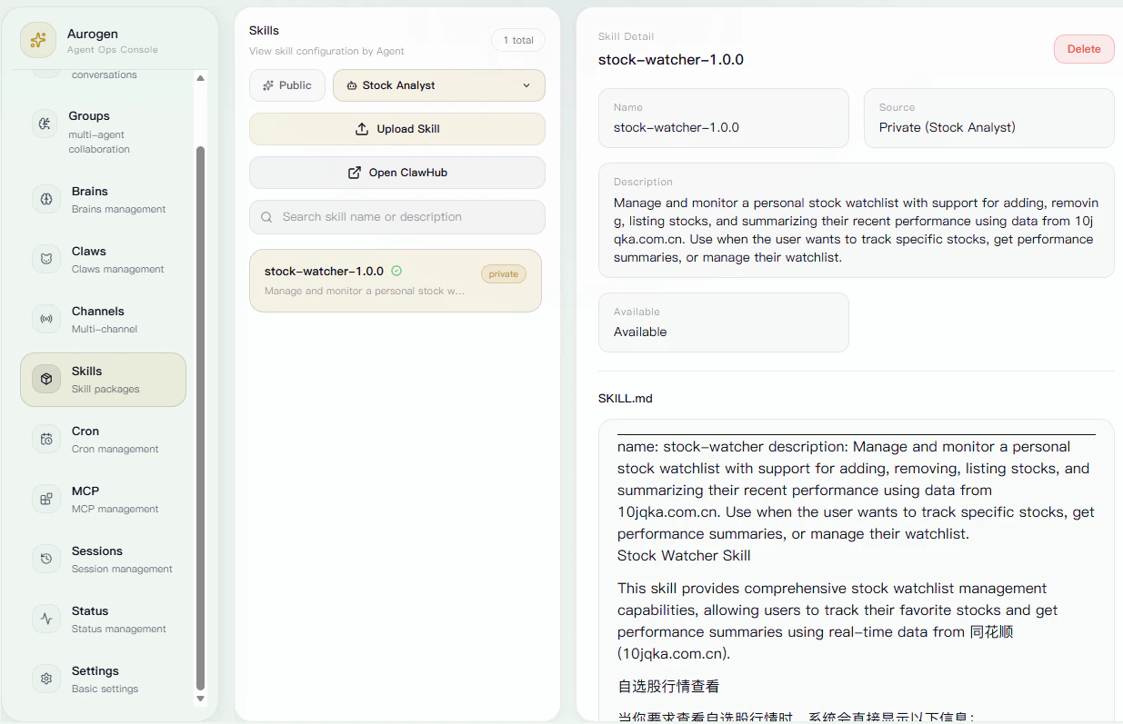The image size is (1123, 724).
Task: Click the sparkle icon on Public button
Action: (x=268, y=85)
